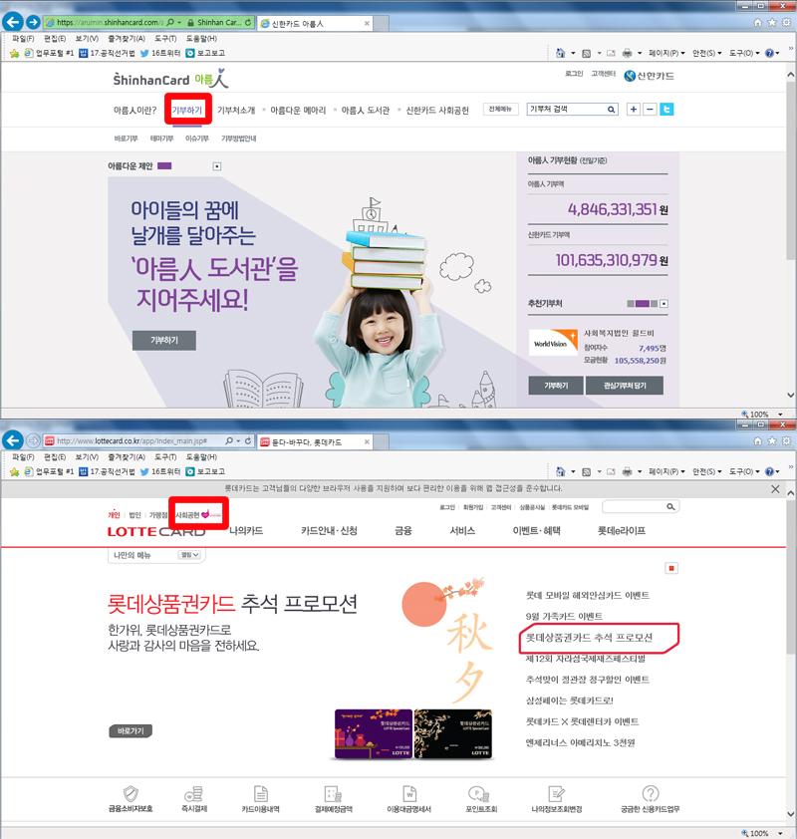Select 기부처소개 in Shinhan navigation
797x839 pixels.
[236, 111]
